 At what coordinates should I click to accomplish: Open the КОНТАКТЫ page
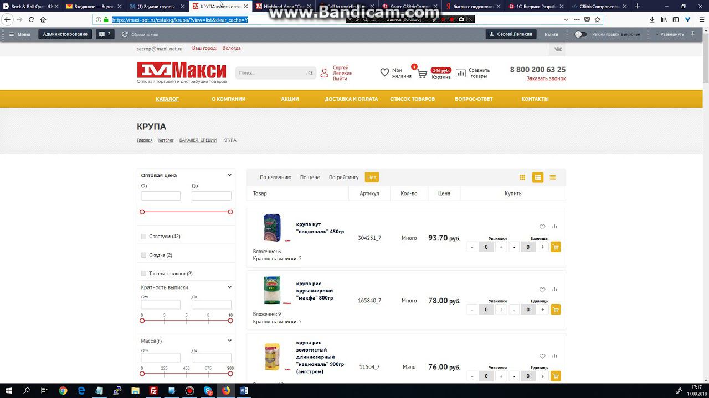click(535, 99)
